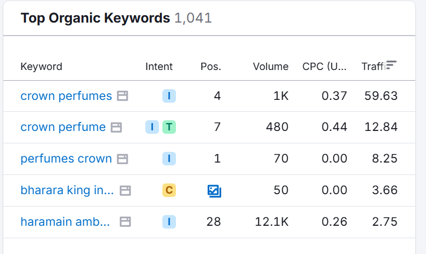Open the crown perfumes keyword link
This screenshot has width=426, height=254.
66,96
